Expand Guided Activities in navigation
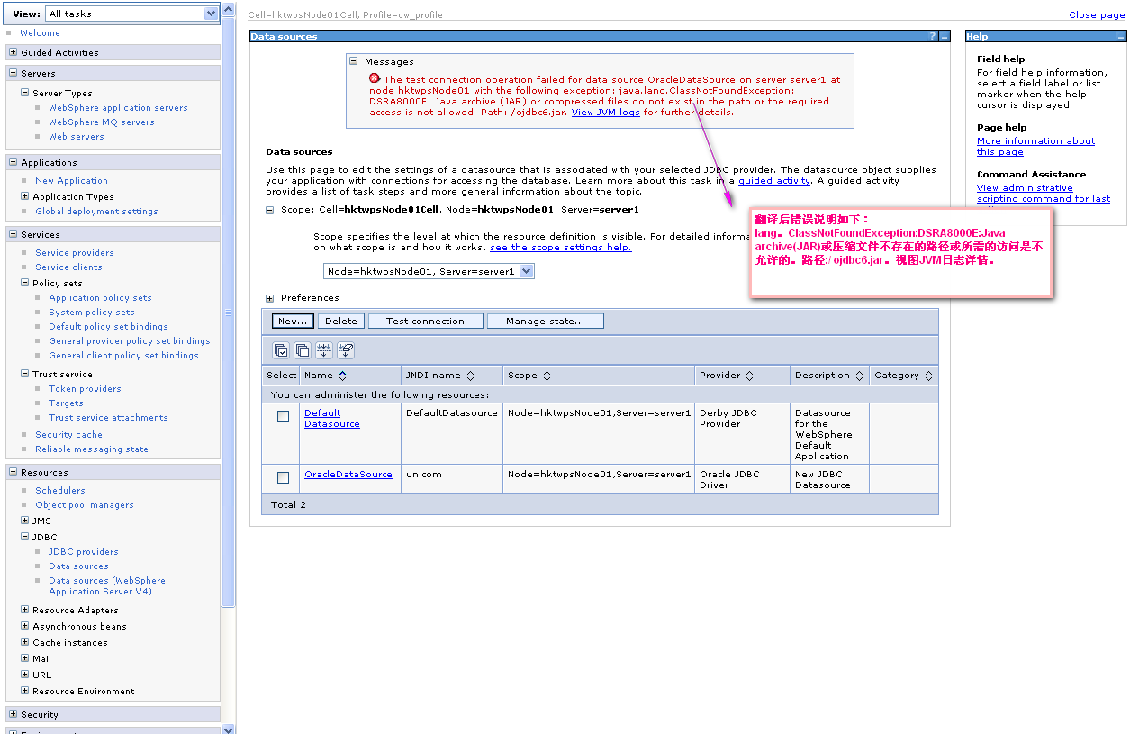 point(14,52)
